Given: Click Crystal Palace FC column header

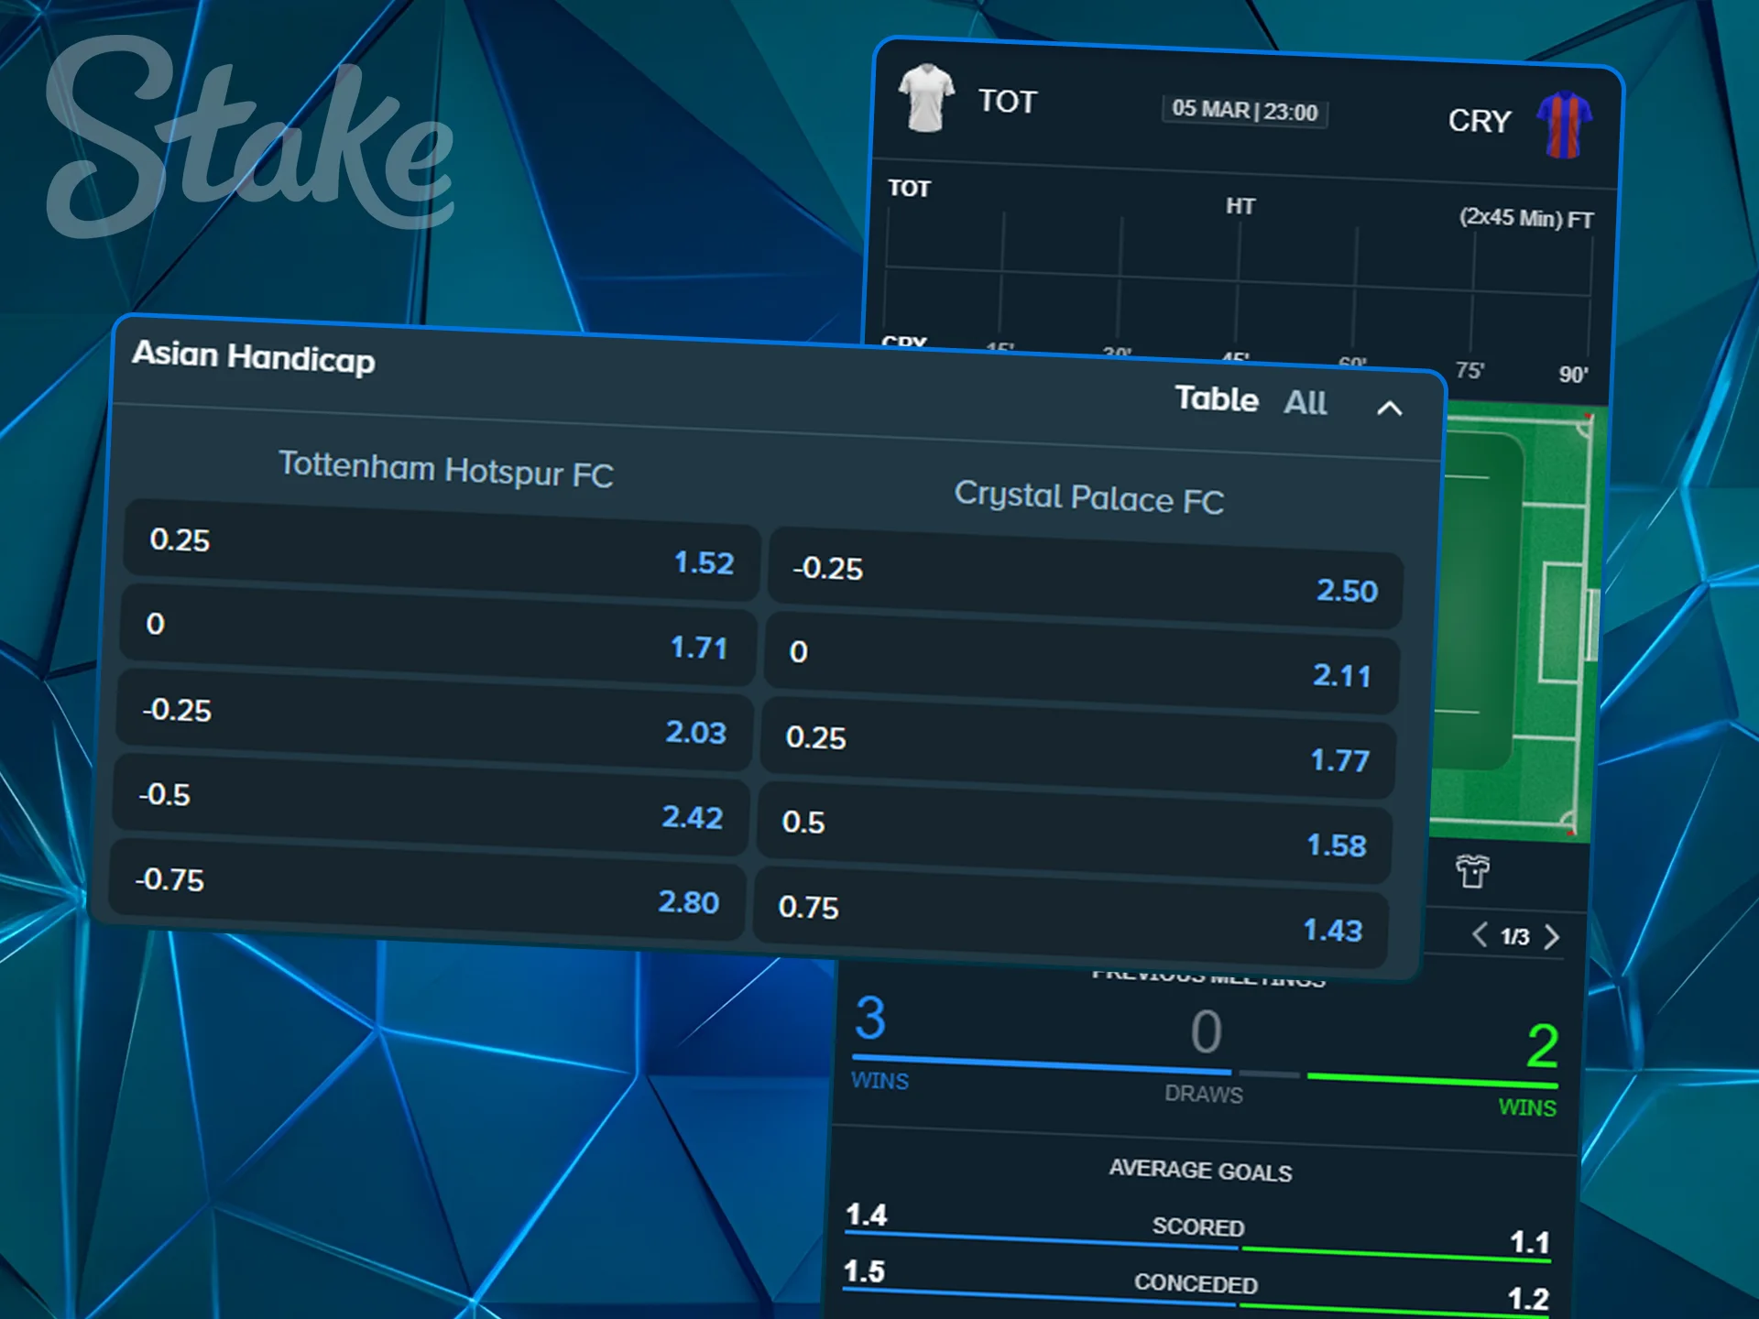Looking at the screenshot, I should point(1089,497).
